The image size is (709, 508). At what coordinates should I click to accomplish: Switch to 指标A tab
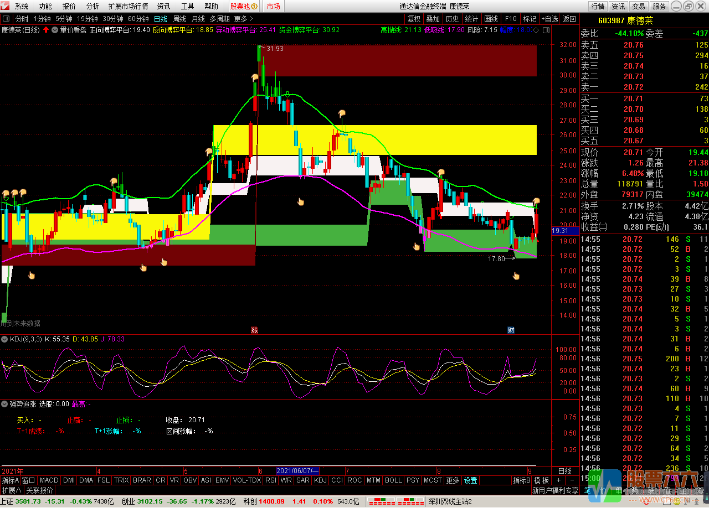coord(10,480)
